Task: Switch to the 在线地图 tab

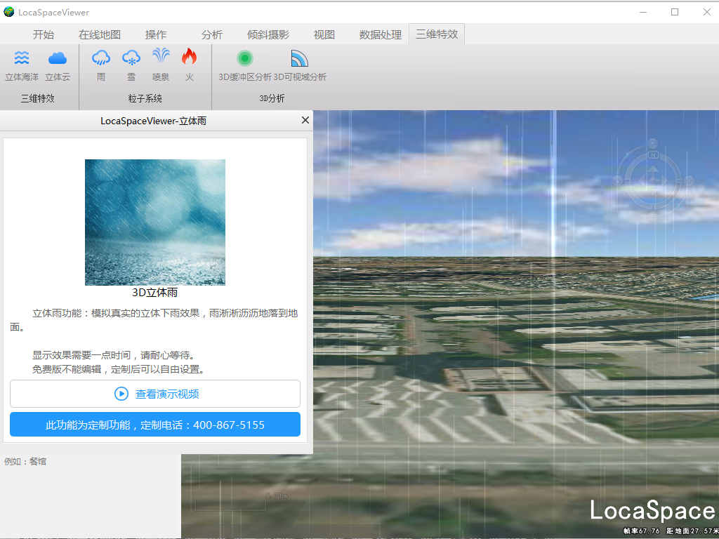Action: coord(100,34)
